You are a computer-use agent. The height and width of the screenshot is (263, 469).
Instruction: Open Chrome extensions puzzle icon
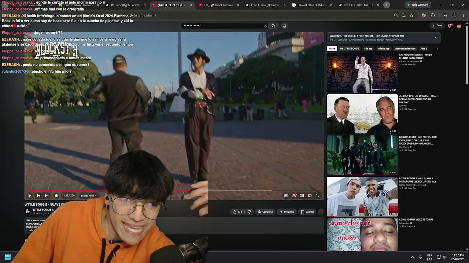pyautogui.click(x=433, y=15)
